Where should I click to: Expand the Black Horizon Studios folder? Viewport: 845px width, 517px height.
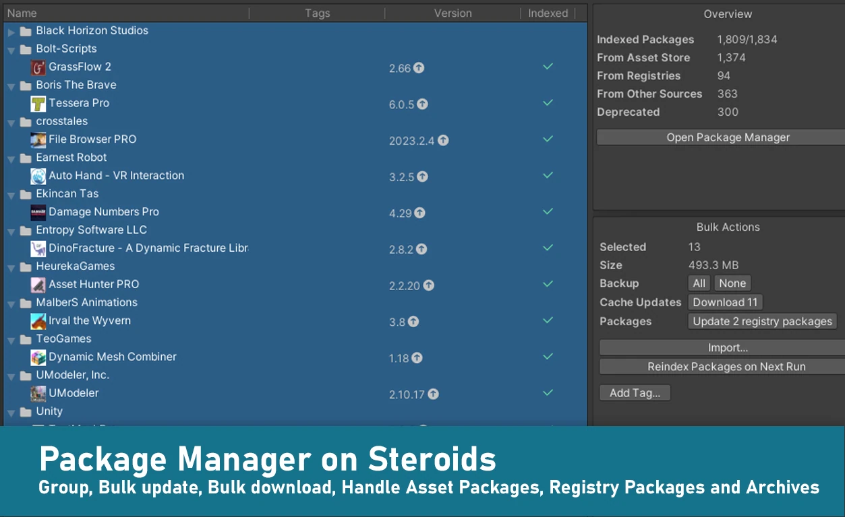point(11,32)
